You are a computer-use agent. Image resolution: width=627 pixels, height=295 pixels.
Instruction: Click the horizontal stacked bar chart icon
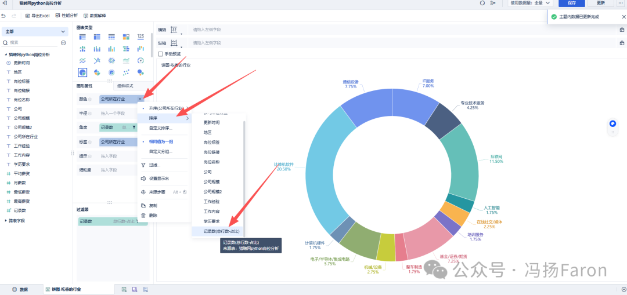(x=126, y=49)
